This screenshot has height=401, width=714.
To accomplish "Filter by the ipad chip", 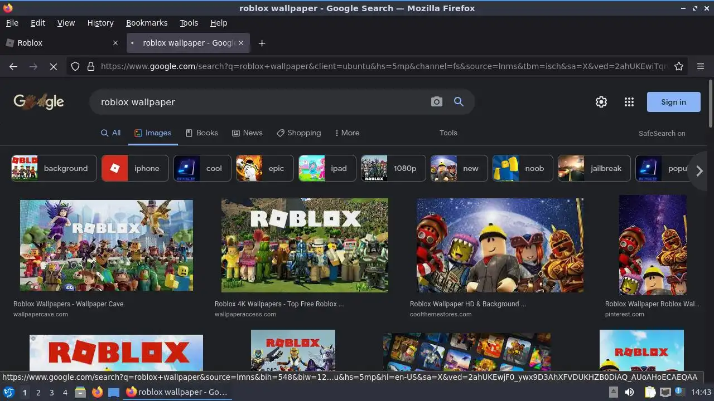I will point(327,168).
